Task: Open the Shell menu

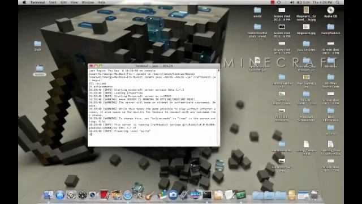Action: click(53, 2)
